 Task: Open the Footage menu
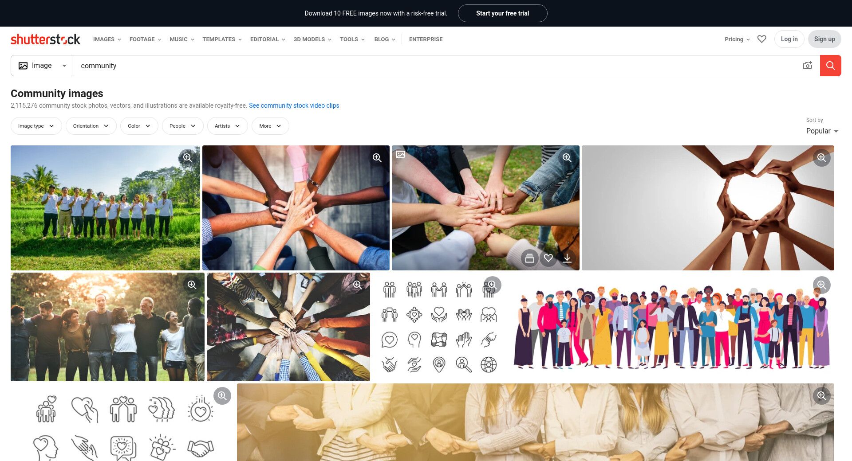point(145,39)
